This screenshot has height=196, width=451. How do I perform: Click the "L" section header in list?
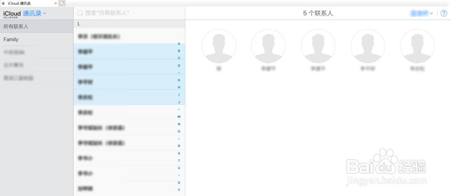[x=129, y=24]
